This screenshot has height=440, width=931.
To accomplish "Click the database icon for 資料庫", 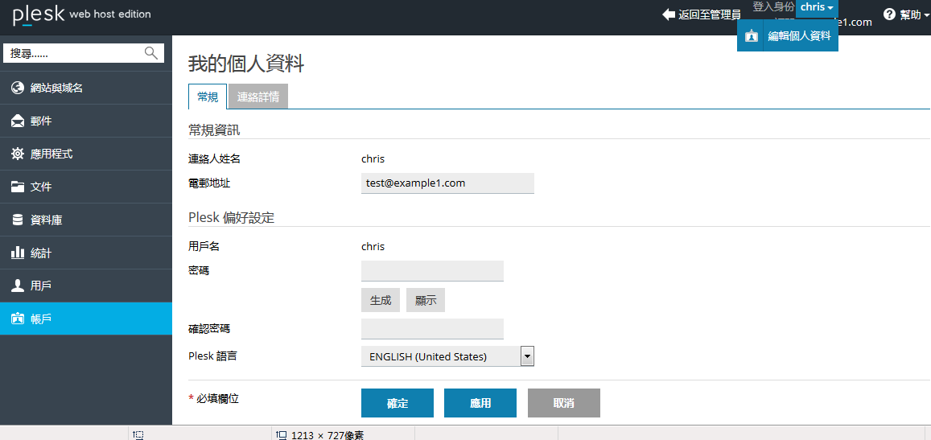I will (x=18, y=220).
